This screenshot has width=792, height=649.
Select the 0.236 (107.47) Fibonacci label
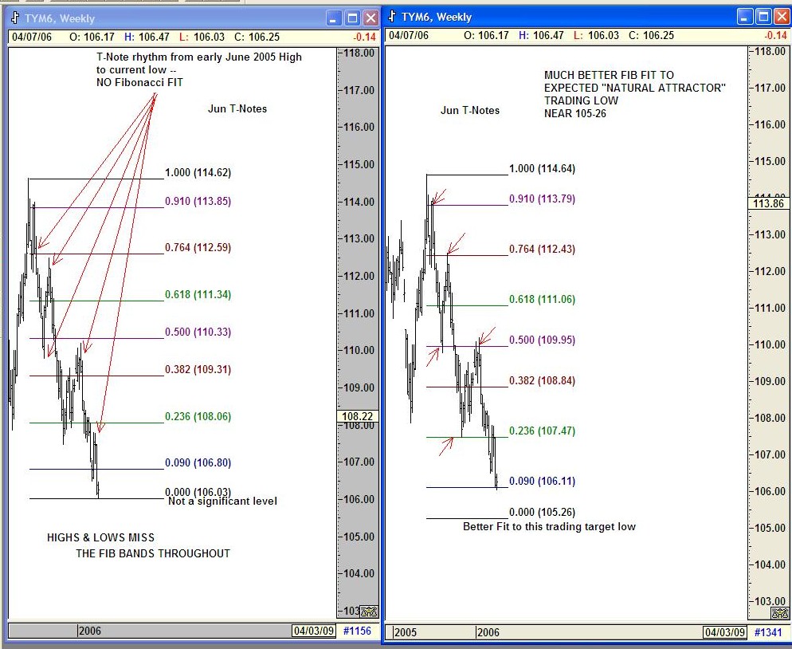pos(542,431)
